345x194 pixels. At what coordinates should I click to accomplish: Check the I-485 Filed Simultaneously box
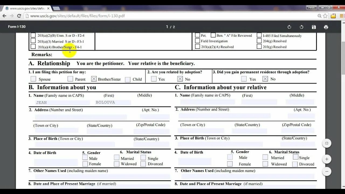259,35
